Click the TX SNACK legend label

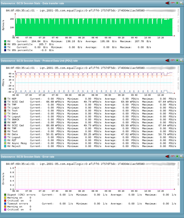(13, 120)
